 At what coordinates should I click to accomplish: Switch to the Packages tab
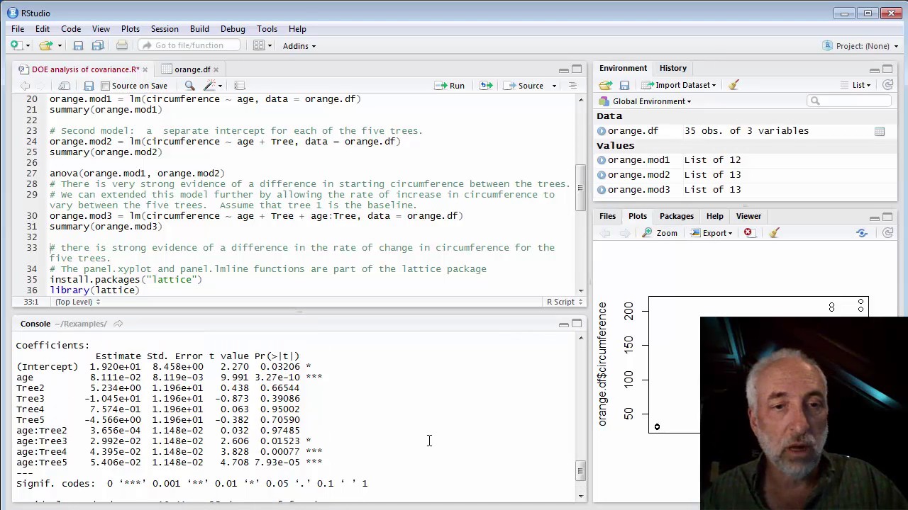point(677,216)
